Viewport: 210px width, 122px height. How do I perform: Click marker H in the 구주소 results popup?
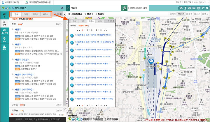tap(72, 85)
